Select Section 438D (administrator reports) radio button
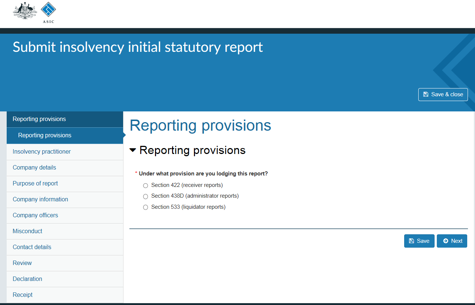The height and width of the screenshot is (305, 475). point(145,196)
